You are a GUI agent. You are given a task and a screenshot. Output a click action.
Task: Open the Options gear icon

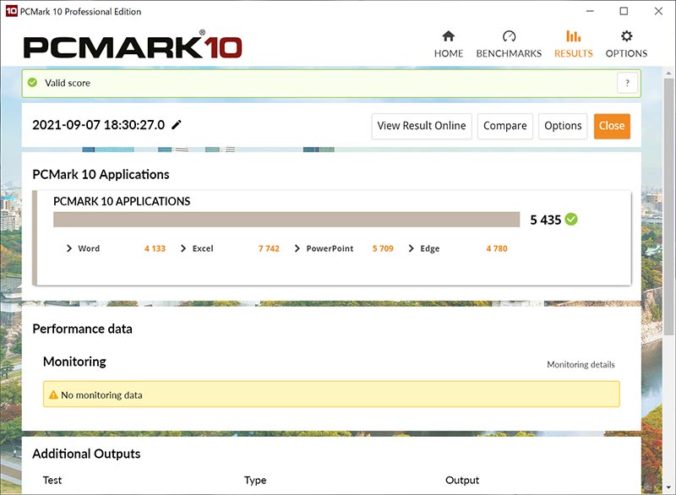coord(626,36)
